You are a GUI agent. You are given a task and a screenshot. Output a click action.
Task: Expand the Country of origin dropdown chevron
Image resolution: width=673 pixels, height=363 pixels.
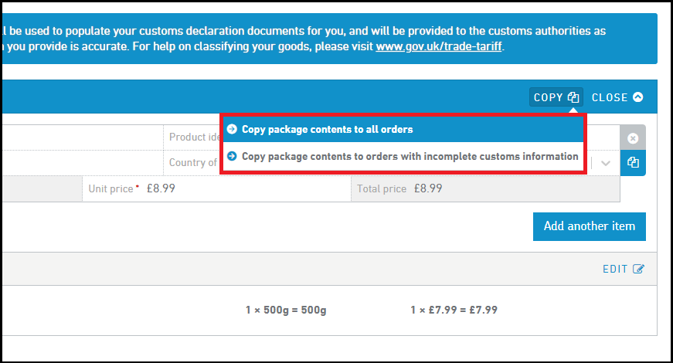pos(606,163)
